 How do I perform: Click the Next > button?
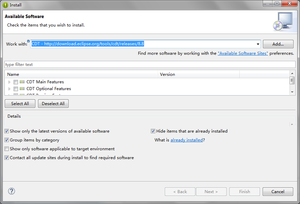coord(211,191)
